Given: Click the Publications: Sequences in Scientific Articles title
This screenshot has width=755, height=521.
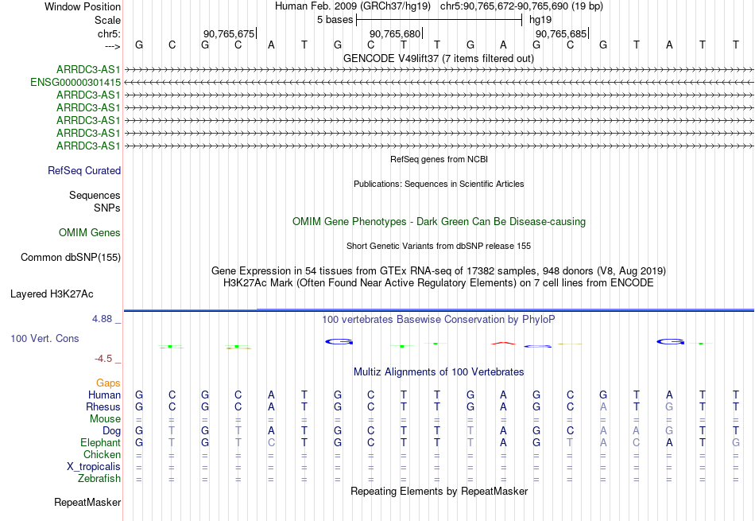Looking at the screenshot, I should pos(439,184).
